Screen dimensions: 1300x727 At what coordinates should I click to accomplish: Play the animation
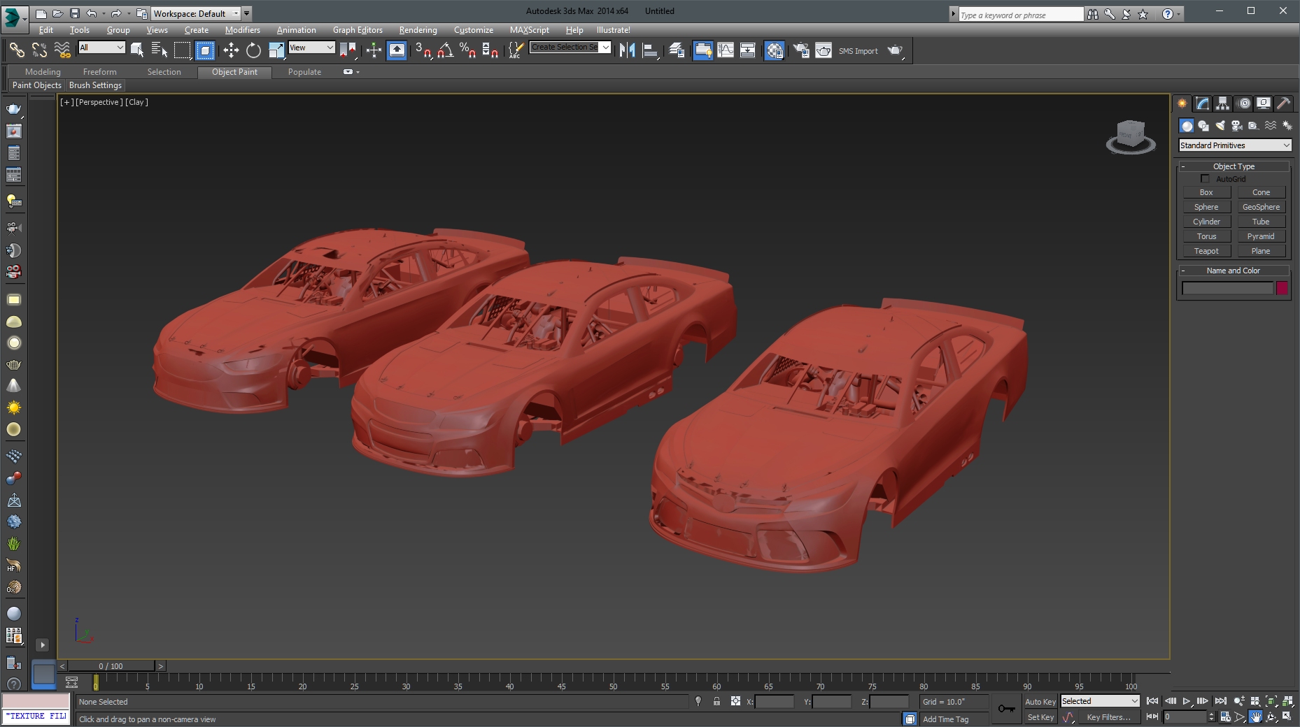1187,701
